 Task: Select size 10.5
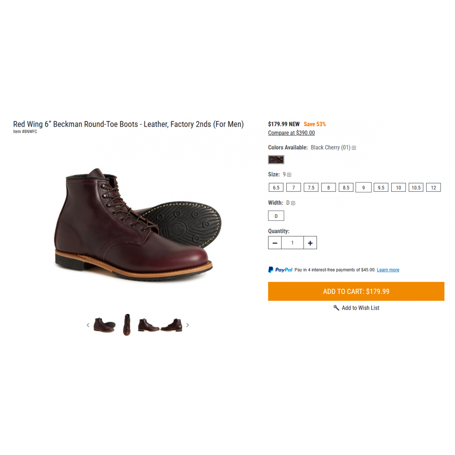pos(416,188)
